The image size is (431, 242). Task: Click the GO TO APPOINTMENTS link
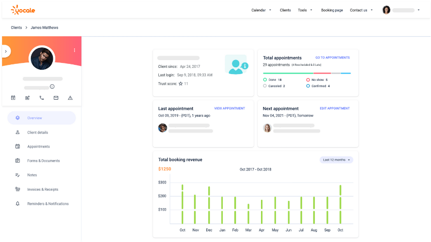pos(332,58)
